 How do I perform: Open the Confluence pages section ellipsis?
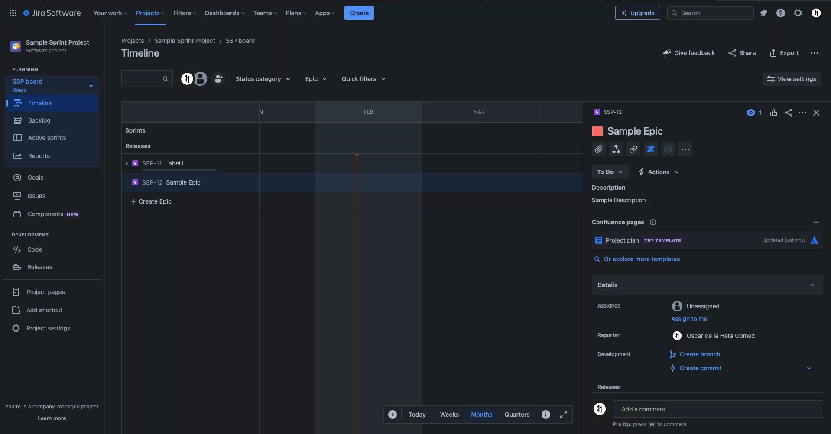click(x=816, y=222)
